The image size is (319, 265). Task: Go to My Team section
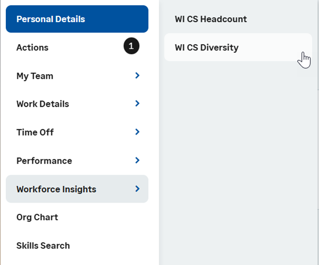35,76
